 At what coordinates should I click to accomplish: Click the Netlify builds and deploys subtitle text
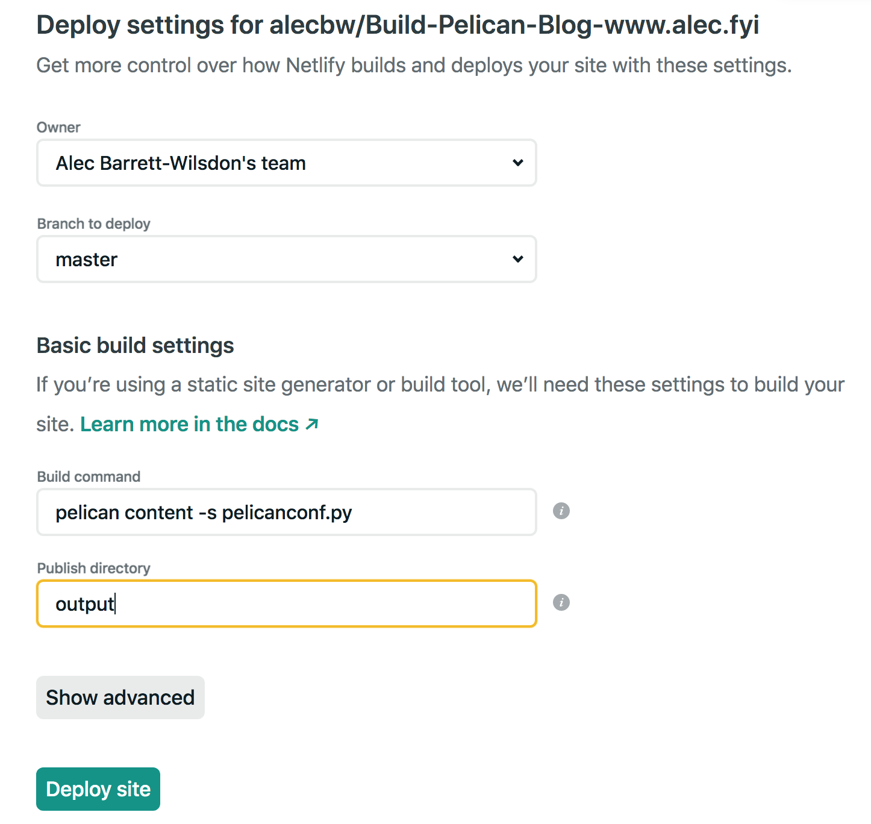[x=414, y=65]
